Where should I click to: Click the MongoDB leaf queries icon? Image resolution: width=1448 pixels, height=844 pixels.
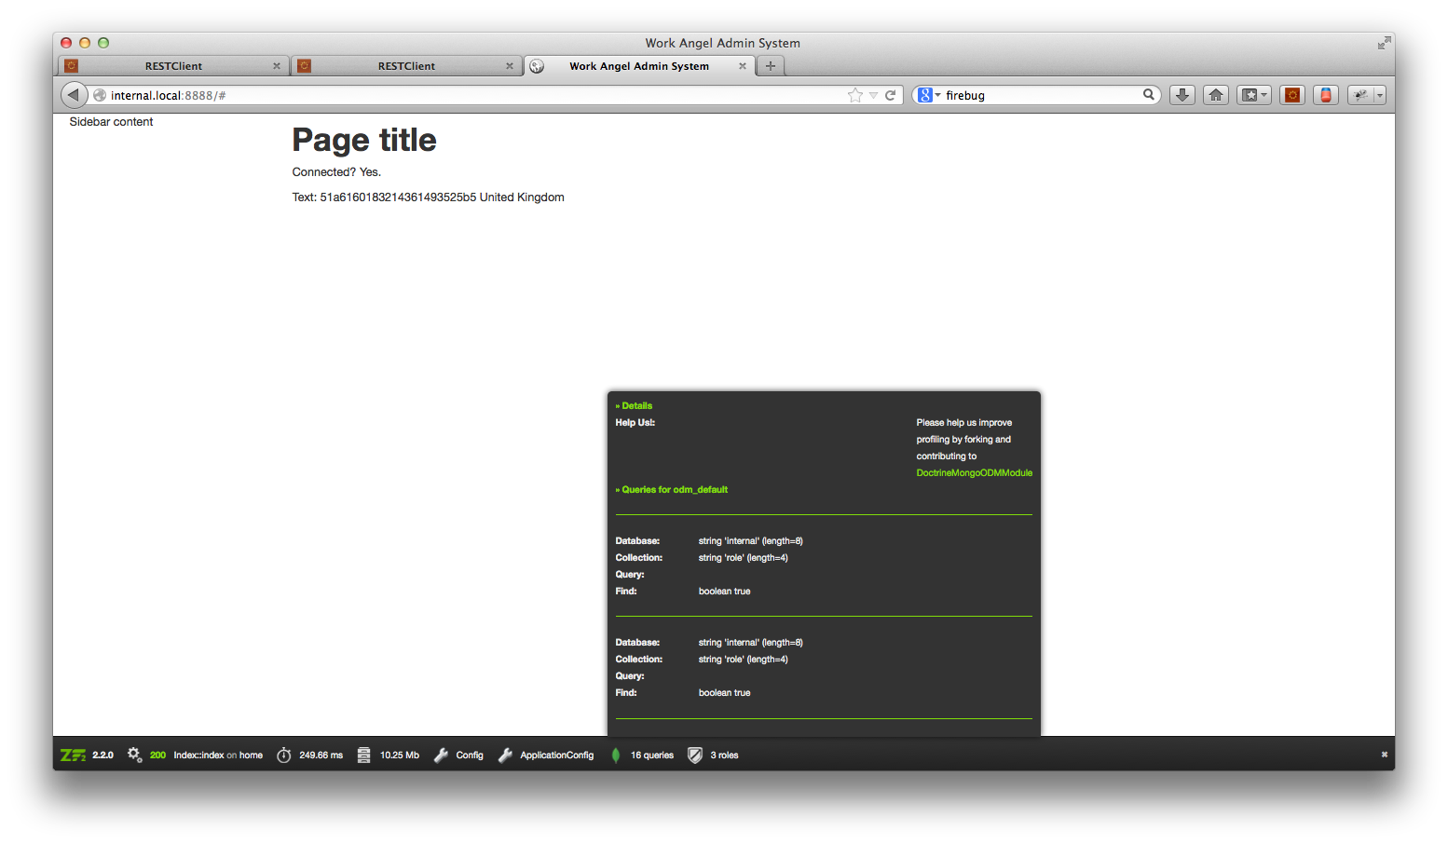615,755
